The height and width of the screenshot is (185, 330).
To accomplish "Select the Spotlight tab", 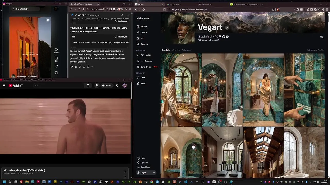I will click(x=166, y=50).
